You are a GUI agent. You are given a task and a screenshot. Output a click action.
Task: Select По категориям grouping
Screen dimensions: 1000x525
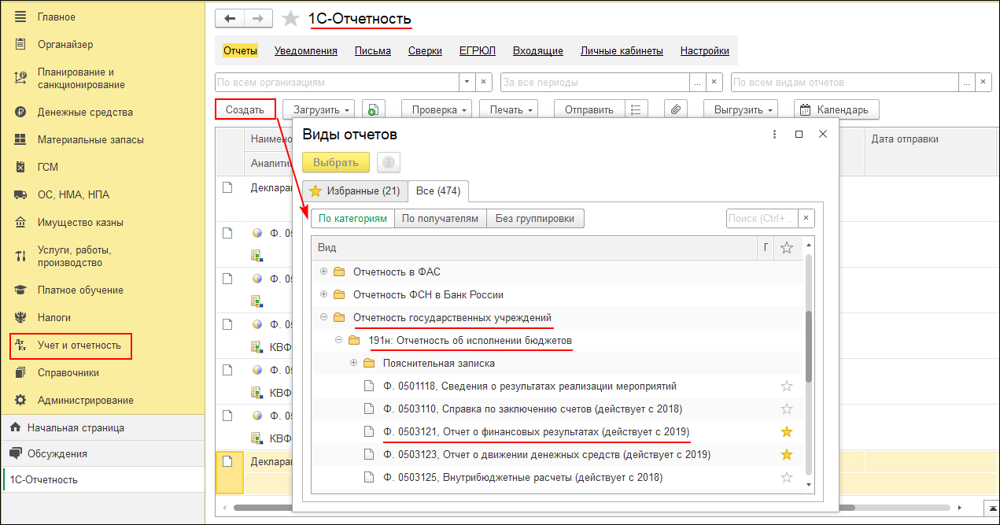click(352, 218)
